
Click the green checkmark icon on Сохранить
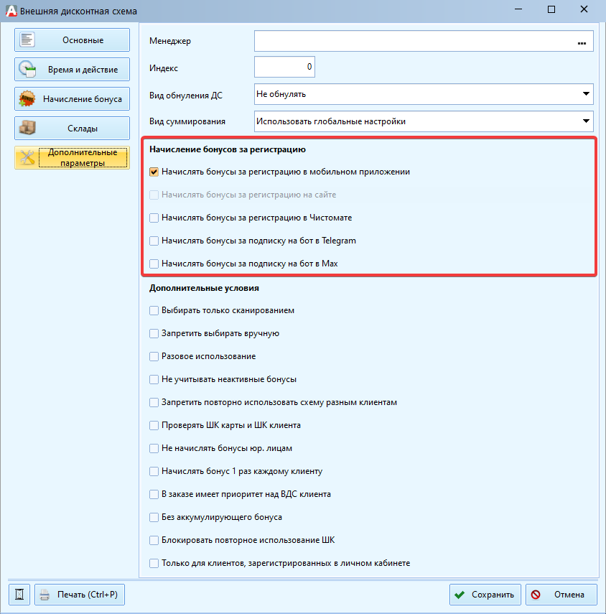460,595
